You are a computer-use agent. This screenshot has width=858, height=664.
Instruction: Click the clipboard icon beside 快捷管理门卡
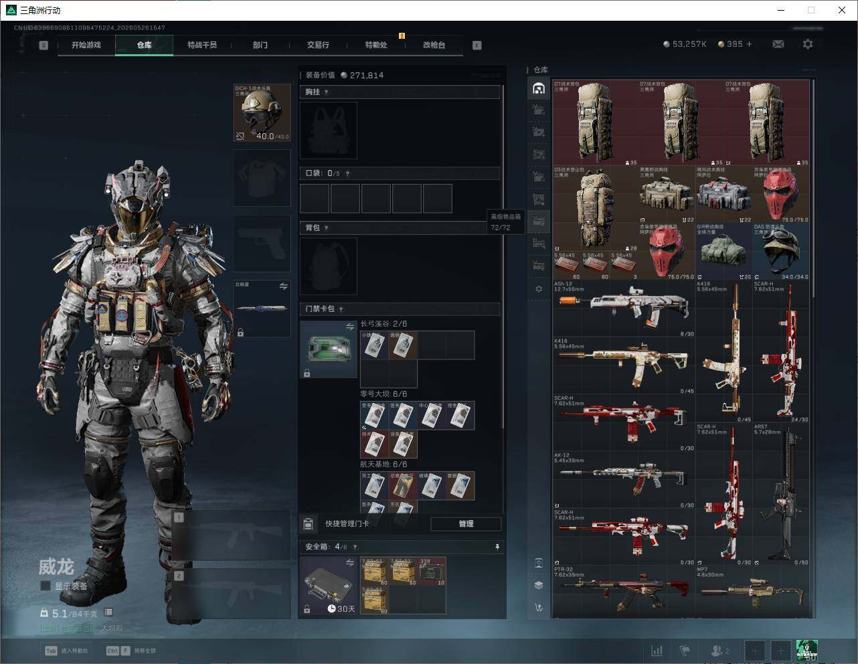tap(309, 523)
